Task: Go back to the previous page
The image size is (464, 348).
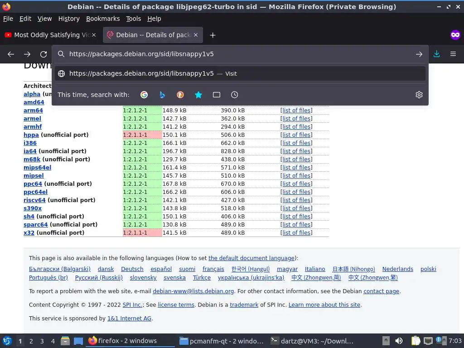Action: click(x=11, y=54)
